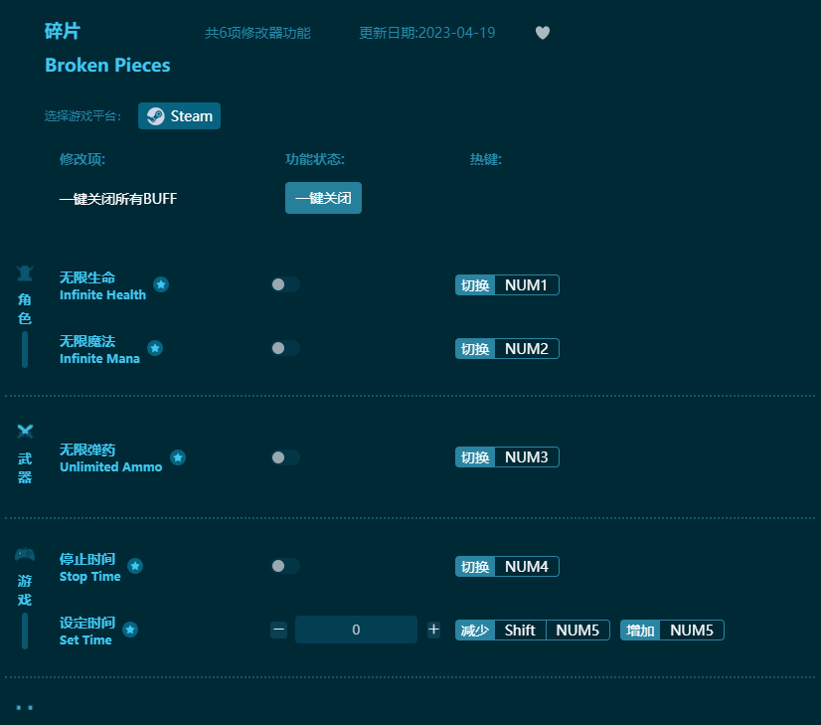The width and height of the screenshot is (821, 725).
Task: Click the star icon next to Infinite Health
Action: pyautogui.click(x=161, y=284)
